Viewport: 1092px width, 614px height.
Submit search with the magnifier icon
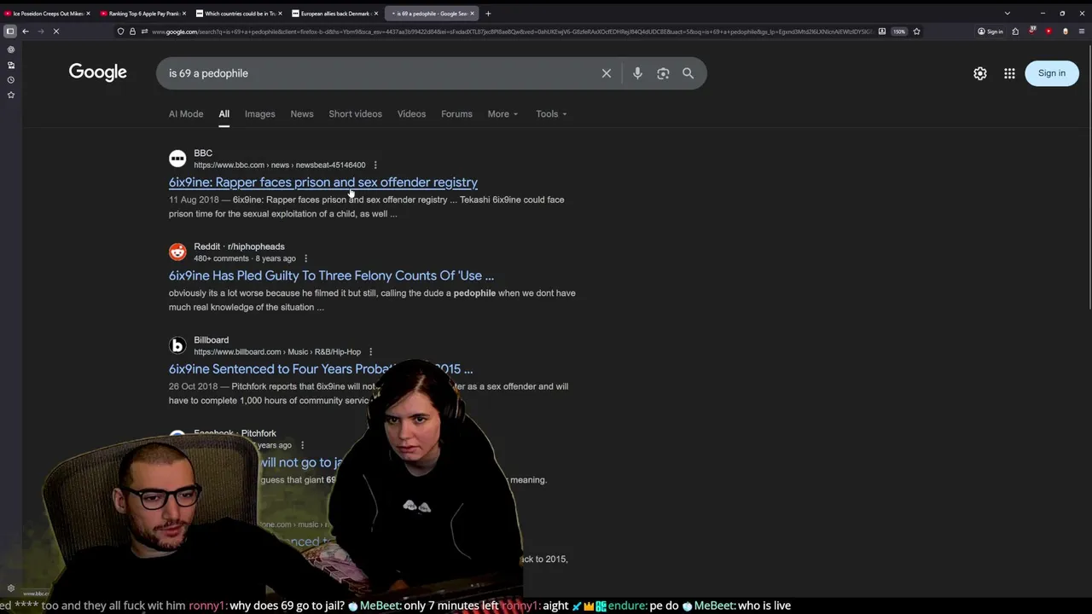[x=688, y=73]
